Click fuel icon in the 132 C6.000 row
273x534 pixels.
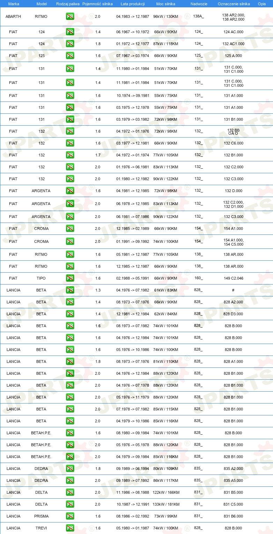tap(70, 143)
